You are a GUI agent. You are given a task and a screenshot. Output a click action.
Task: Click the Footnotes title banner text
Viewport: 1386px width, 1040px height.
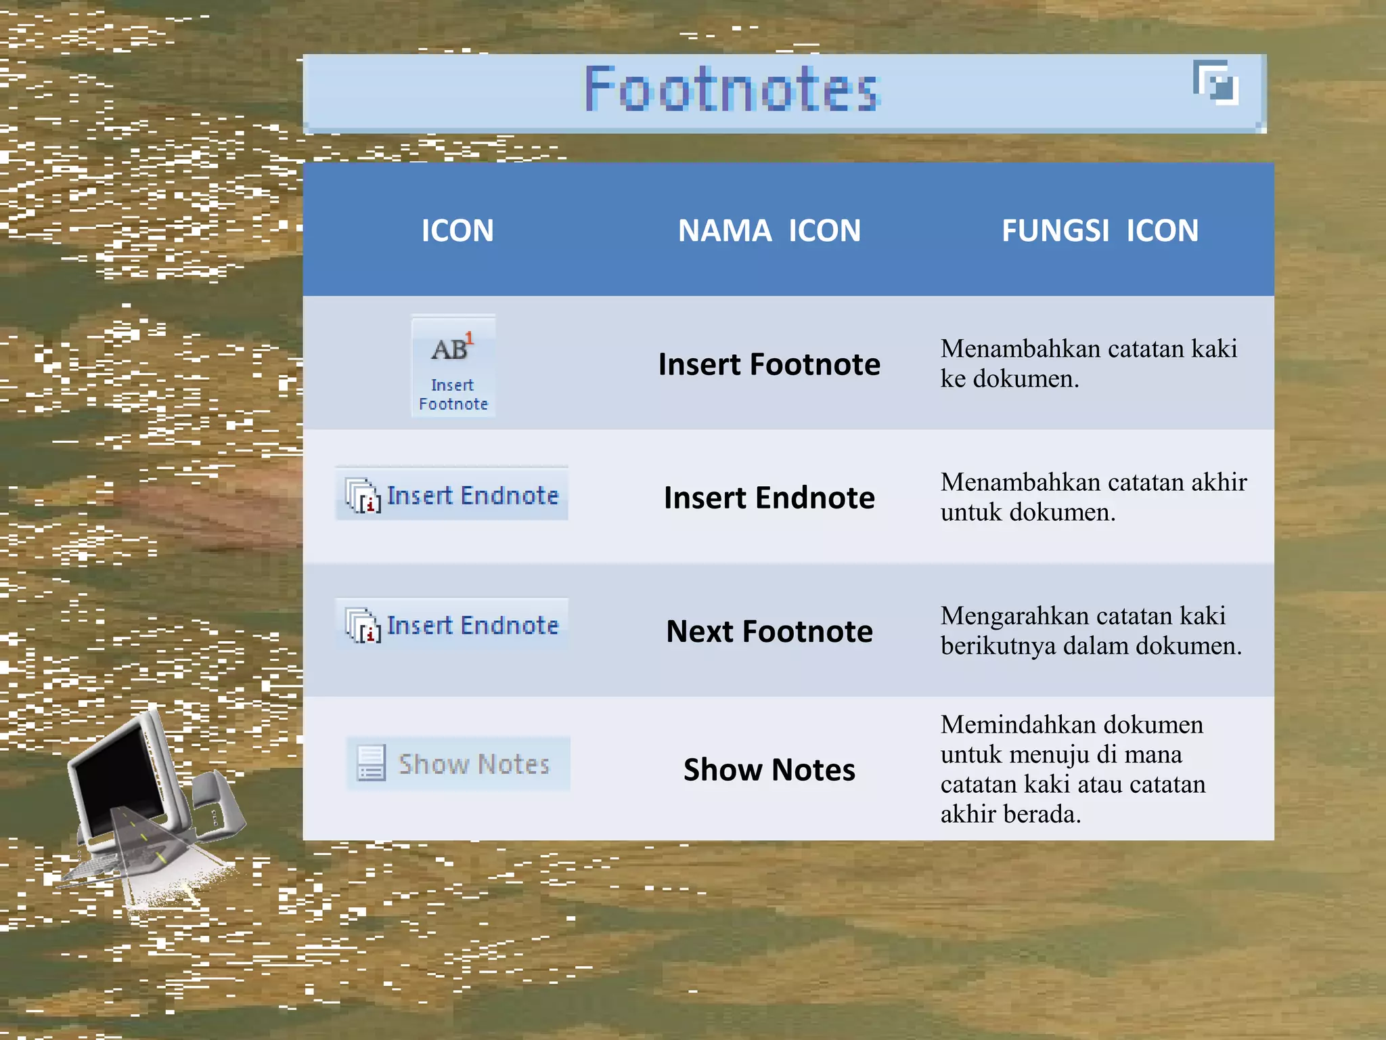pos(732,89)
